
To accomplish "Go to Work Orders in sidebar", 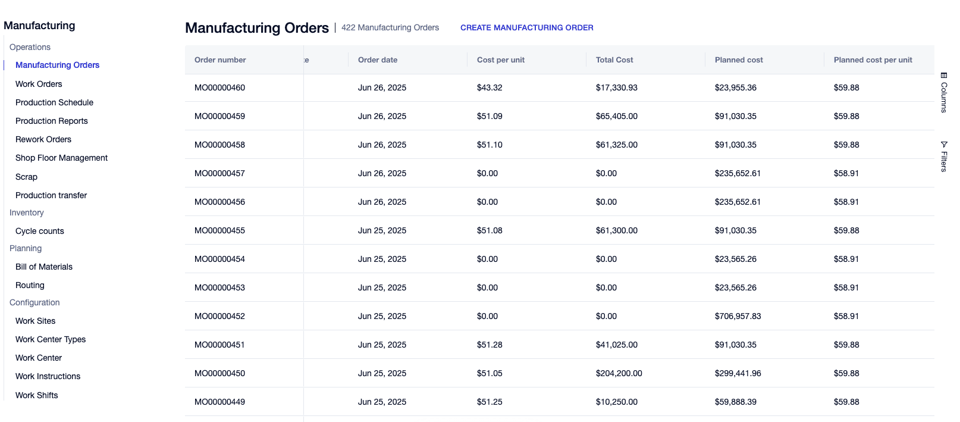I will (x=39, y=84).
